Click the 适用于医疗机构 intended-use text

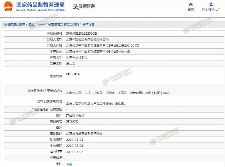[x=96, y=103]
